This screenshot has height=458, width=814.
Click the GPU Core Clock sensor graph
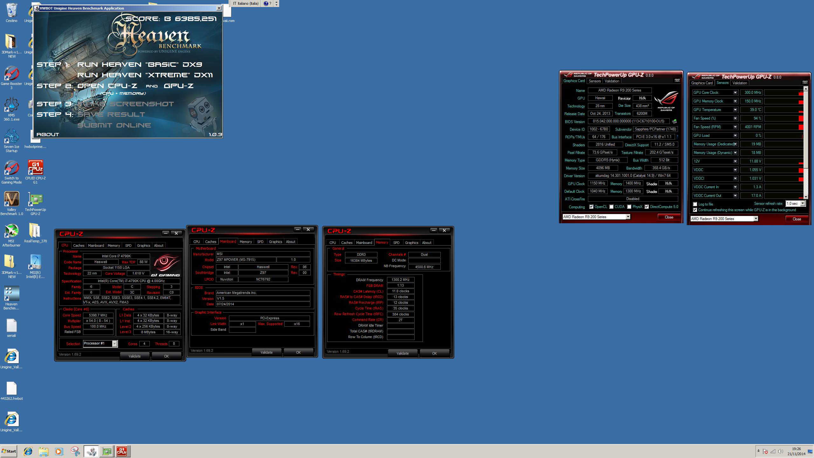click(784, 93)
